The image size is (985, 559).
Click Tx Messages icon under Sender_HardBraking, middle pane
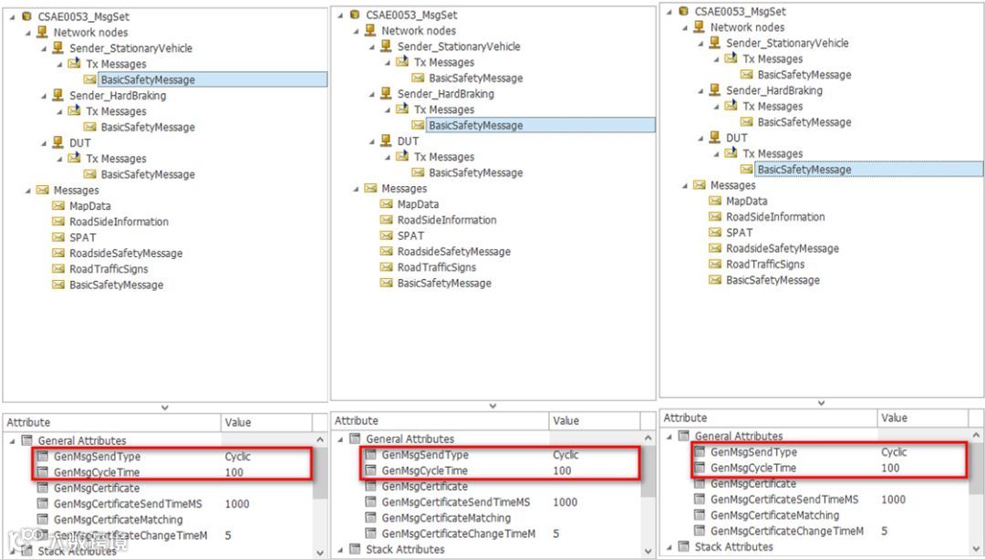click(402, 109)
